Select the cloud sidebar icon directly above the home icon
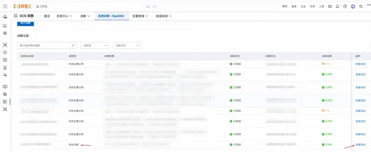The width and height of the screenshot is (371, 152). [5, 17]
